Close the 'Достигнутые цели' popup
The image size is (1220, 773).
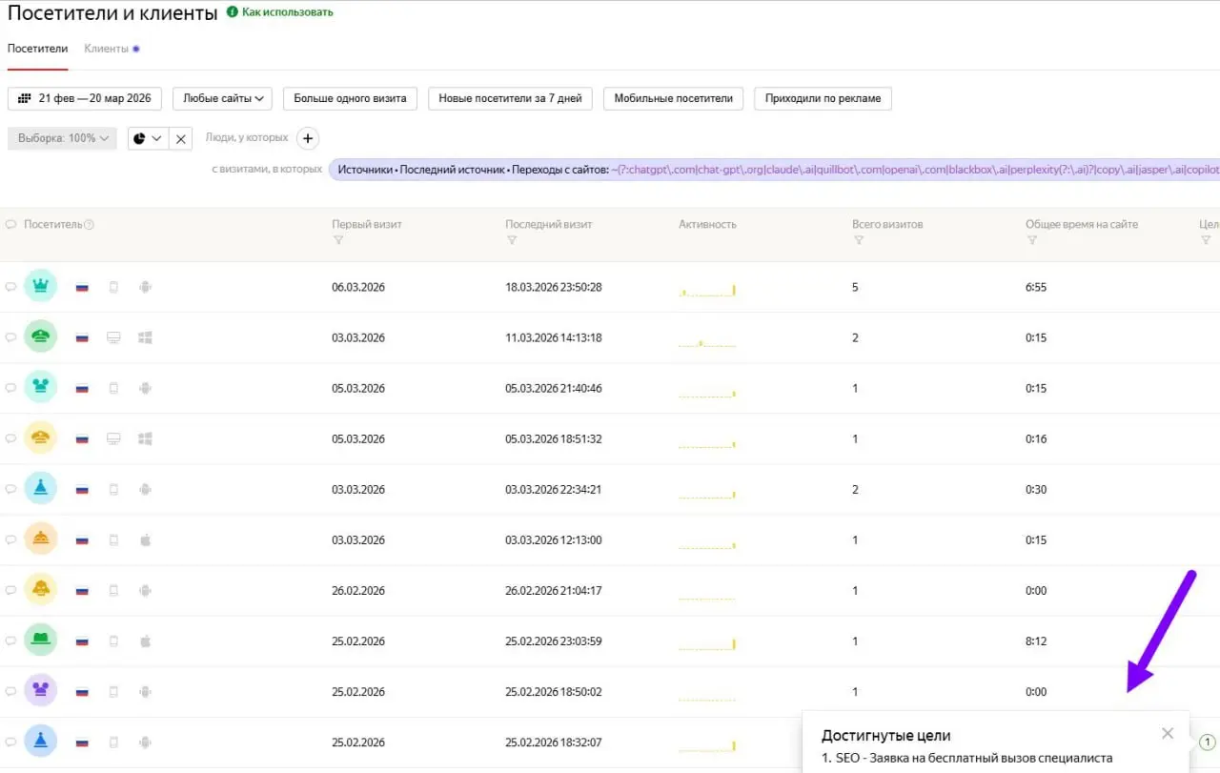pos(1168,733)
